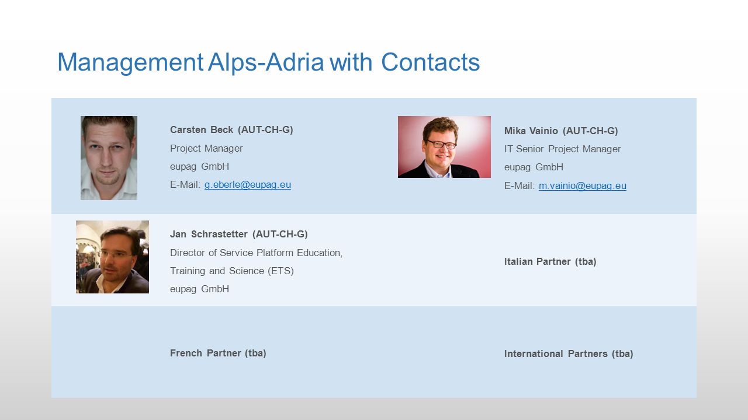Select the French Partner (tba) text
The image size is (748, 420).
click(218, 353)
